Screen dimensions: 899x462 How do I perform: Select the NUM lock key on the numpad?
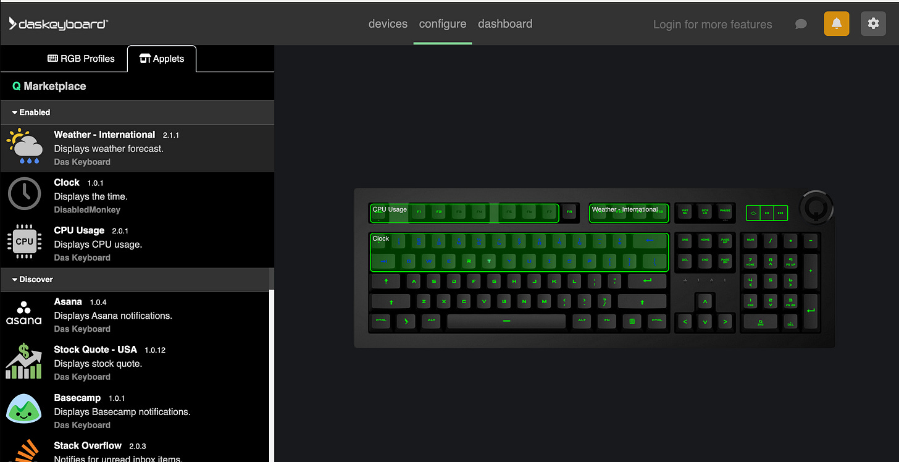pyautogui.click(x=751, y=240)
